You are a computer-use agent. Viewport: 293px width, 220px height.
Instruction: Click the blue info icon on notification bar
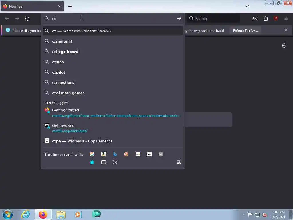coord(8,30)
